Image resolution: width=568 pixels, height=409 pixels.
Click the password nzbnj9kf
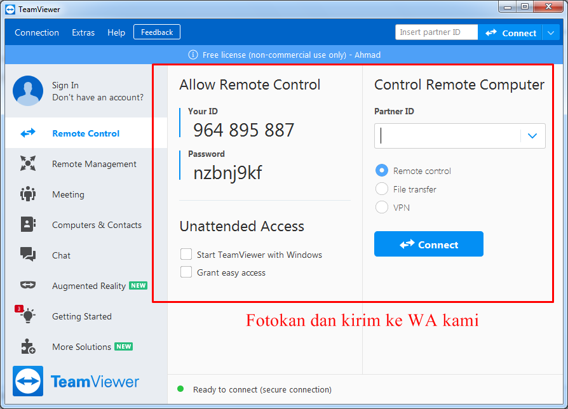[227, 173]
